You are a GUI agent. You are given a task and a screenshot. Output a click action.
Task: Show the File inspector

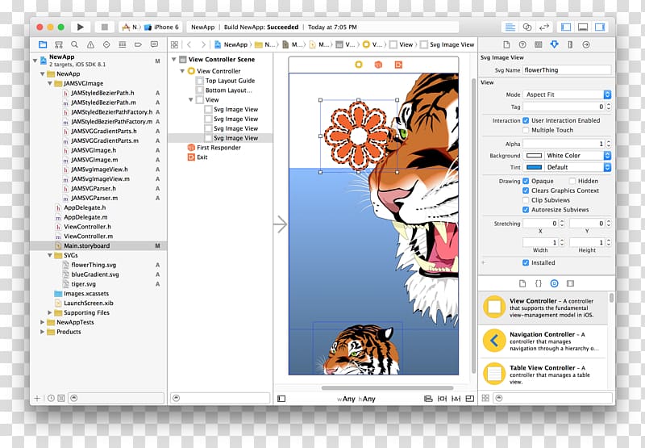point(506,44)
